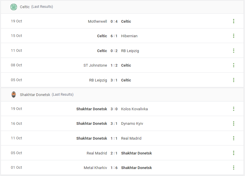Open three-dot menu for Dynamo Kyiv match
245x176 pixels.
coord(234,123)
